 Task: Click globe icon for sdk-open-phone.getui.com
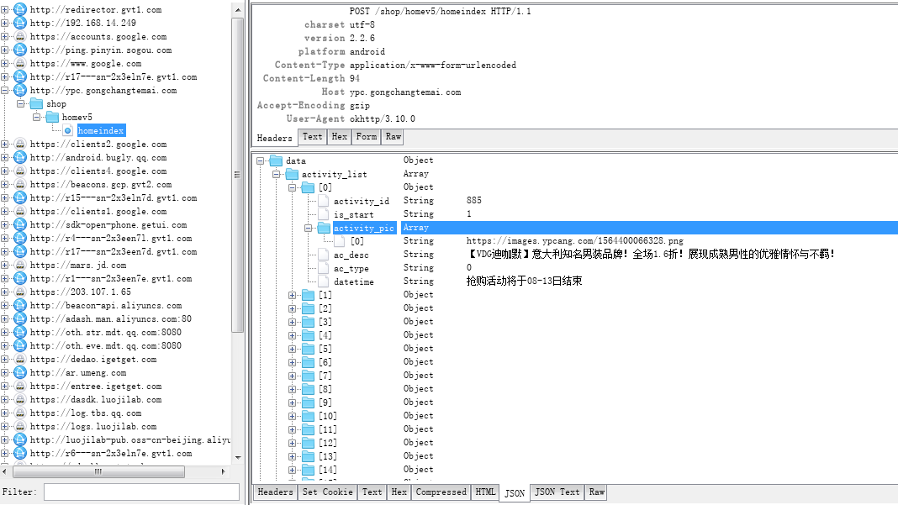click(20, 224)
